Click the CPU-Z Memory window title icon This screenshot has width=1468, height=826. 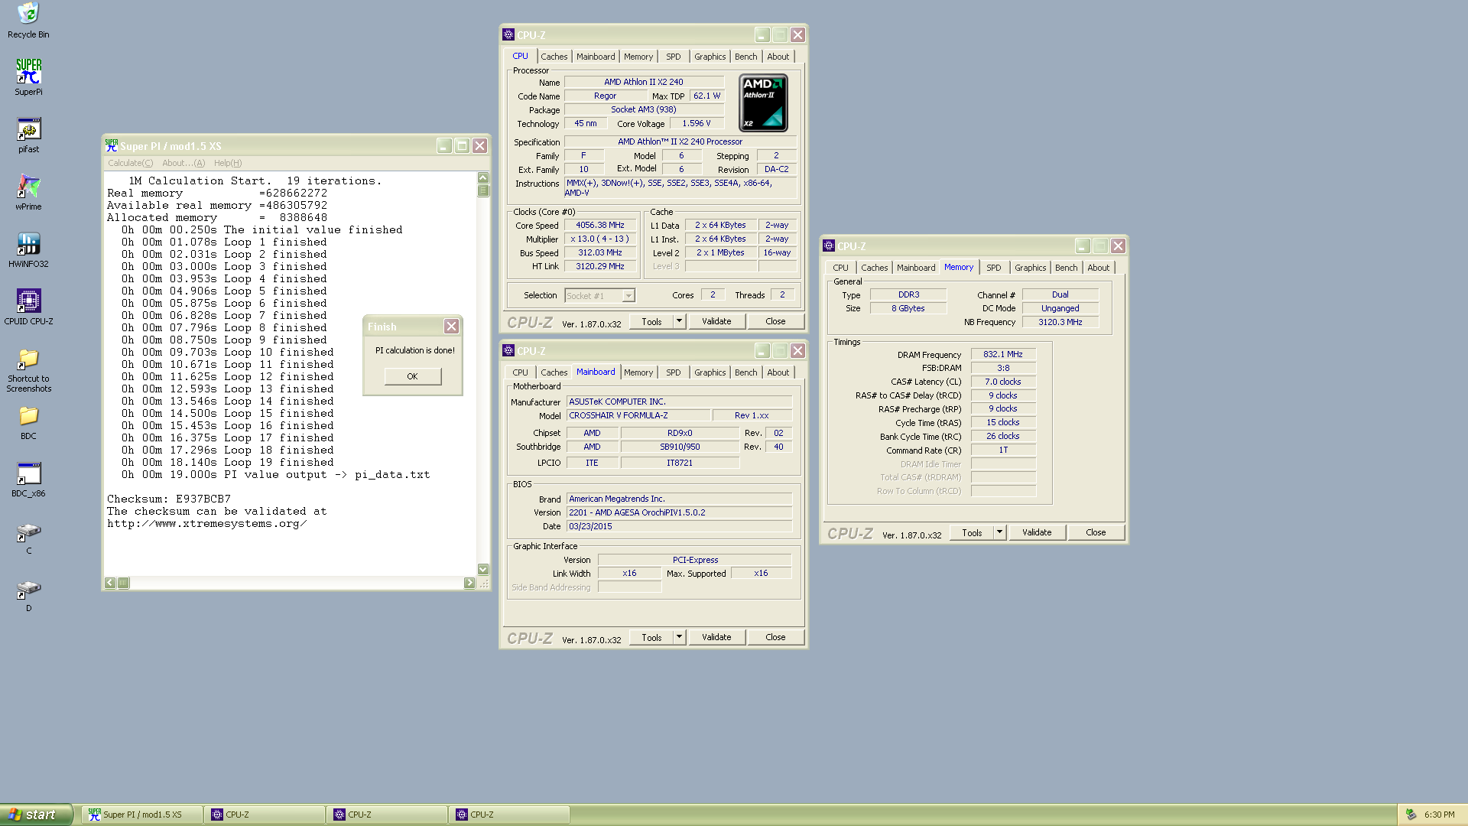[829, 246]
